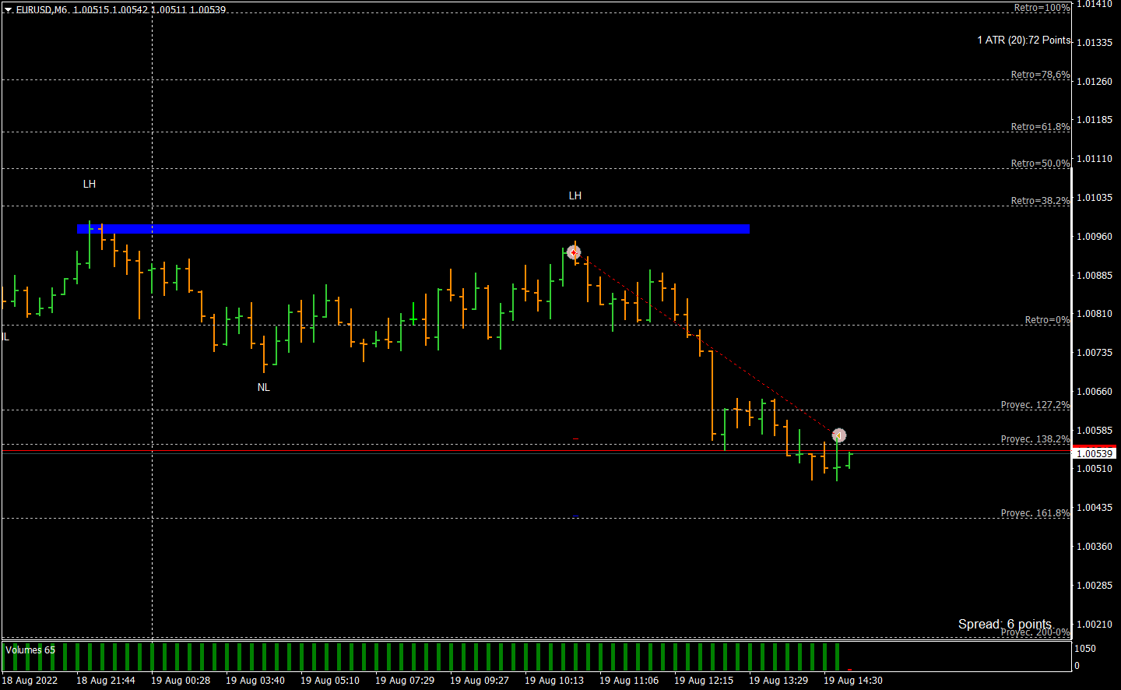Click the 1.00435 price axis label
Viewport: 1121px width, 690px height.
pyautogui.click(x=1095, y=508)
